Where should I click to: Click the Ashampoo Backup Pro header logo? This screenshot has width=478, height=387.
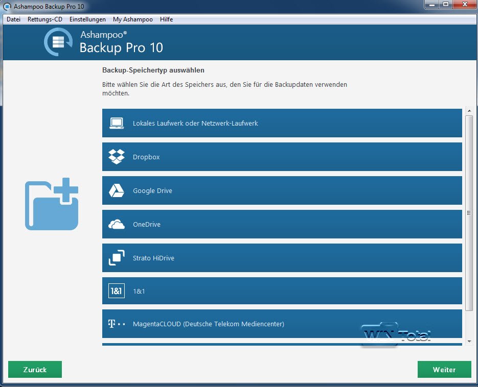[x=58, y=42]
